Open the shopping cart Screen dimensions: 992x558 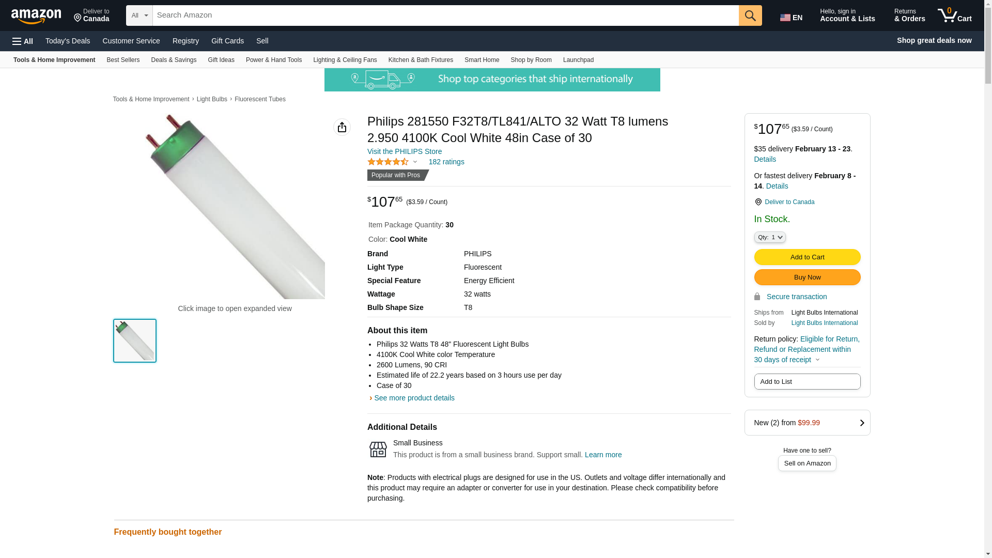coord(954,16)
